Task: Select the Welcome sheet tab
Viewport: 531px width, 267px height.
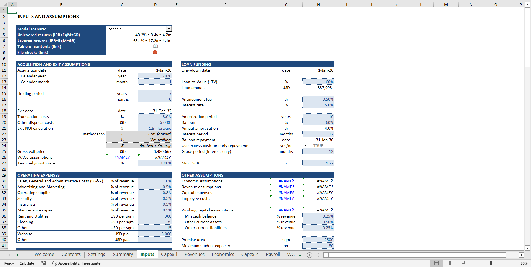Action: (44, 255)
